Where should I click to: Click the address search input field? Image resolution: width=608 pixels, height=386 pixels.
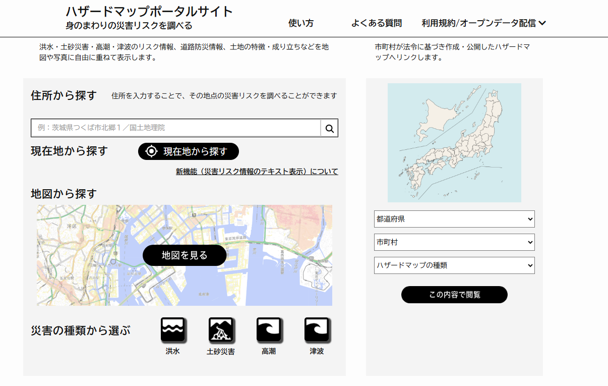[x=175, y=128]
